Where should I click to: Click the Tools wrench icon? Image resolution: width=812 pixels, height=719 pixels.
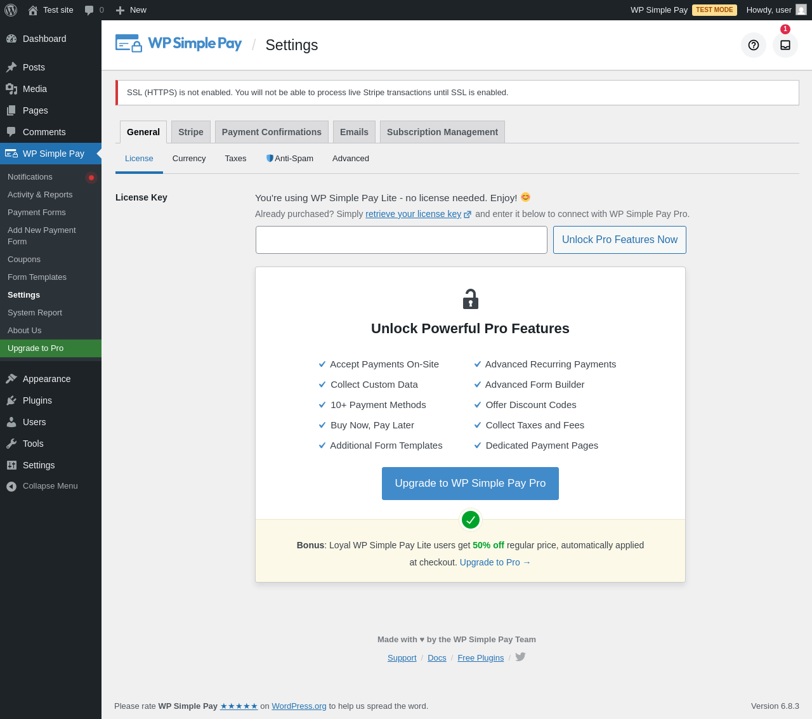point(11,444)
